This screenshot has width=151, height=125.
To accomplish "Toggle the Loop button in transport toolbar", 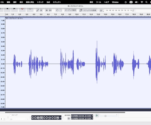I will point(30,10).
